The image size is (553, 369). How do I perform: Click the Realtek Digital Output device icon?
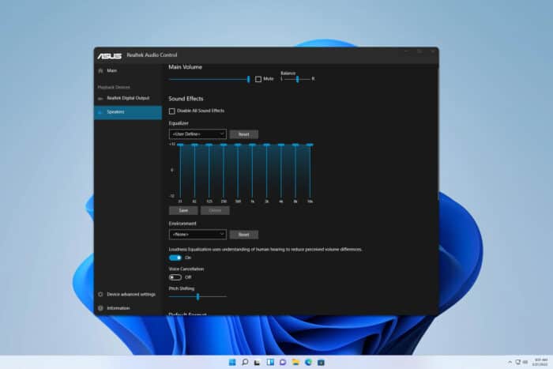[x=100, y=99]
